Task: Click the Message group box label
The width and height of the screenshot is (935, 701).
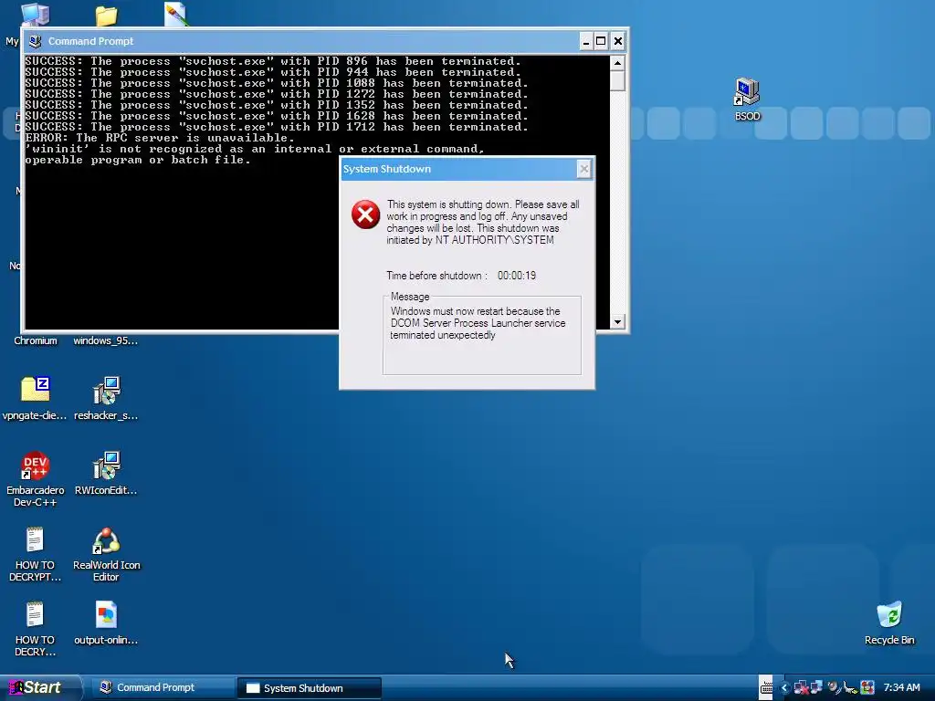Action: (410, 297)
